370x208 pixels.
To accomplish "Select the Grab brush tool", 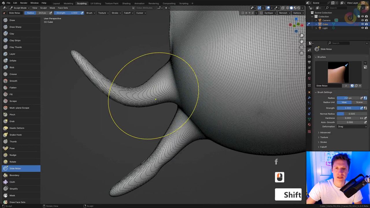I will [21, 121].
